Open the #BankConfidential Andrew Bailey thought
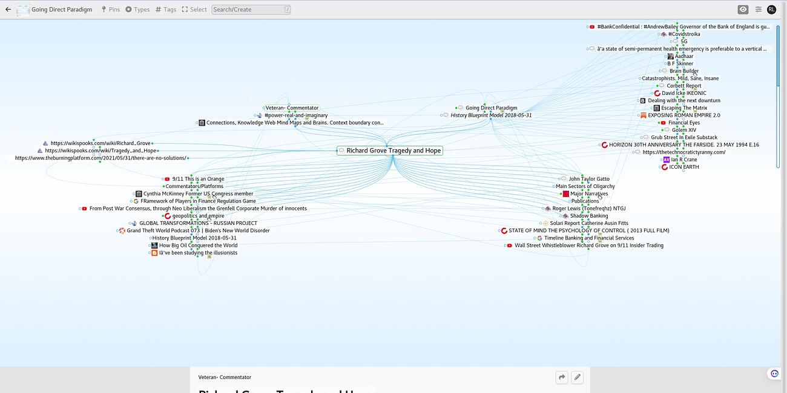Viewport: 787px width, 393px height. click(683, 27)
